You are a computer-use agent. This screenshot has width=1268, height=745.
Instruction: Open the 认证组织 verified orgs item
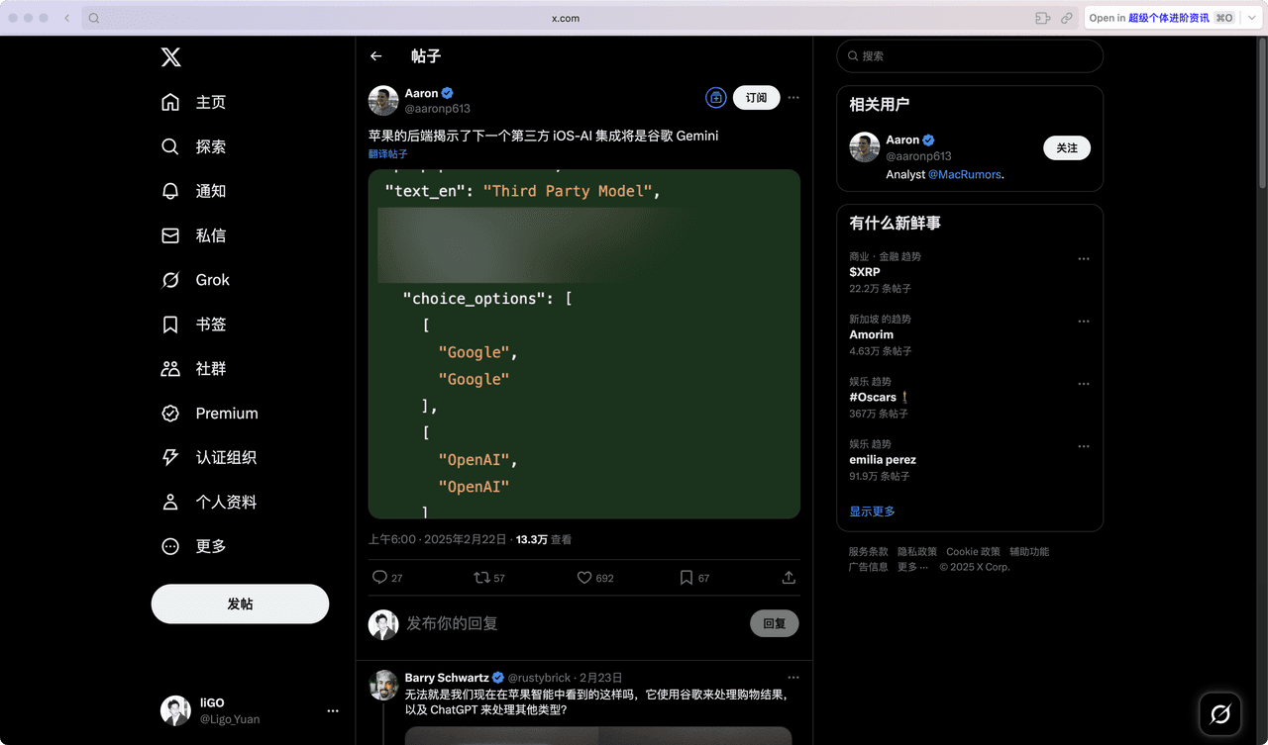209,458
